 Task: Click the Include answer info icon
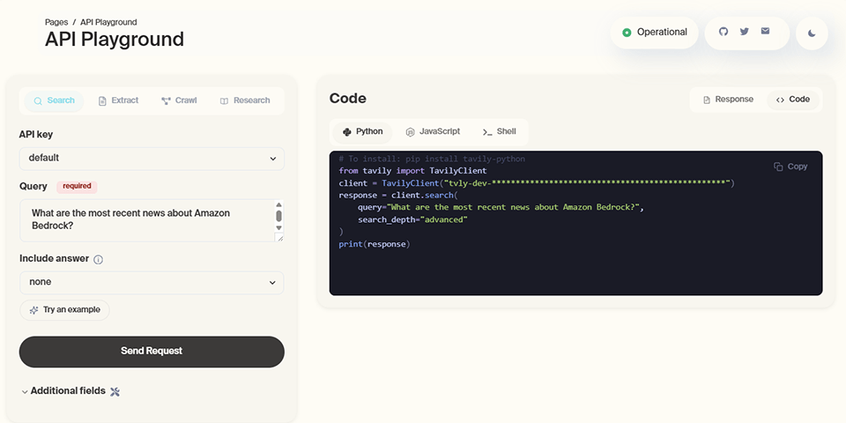coord(98,259)
